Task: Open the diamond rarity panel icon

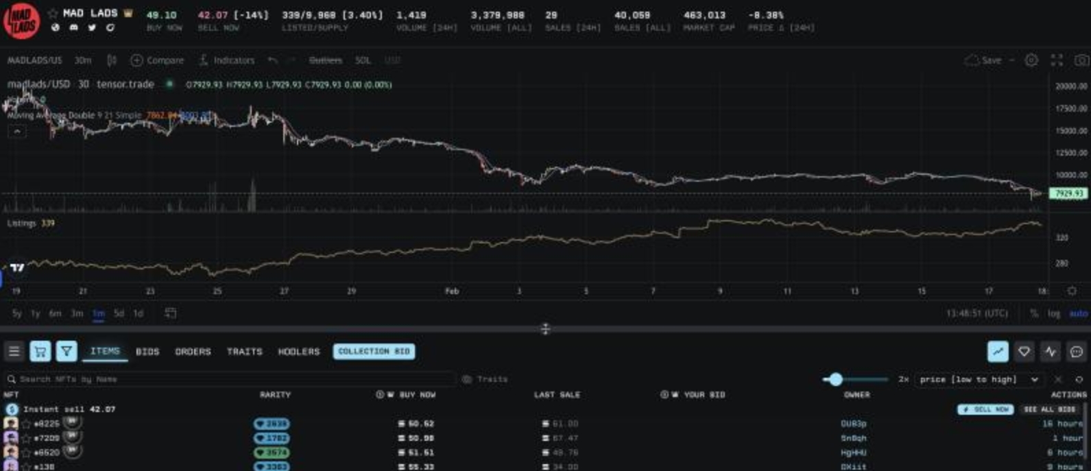Action: pyautogui.click(x=1024, y=352)
